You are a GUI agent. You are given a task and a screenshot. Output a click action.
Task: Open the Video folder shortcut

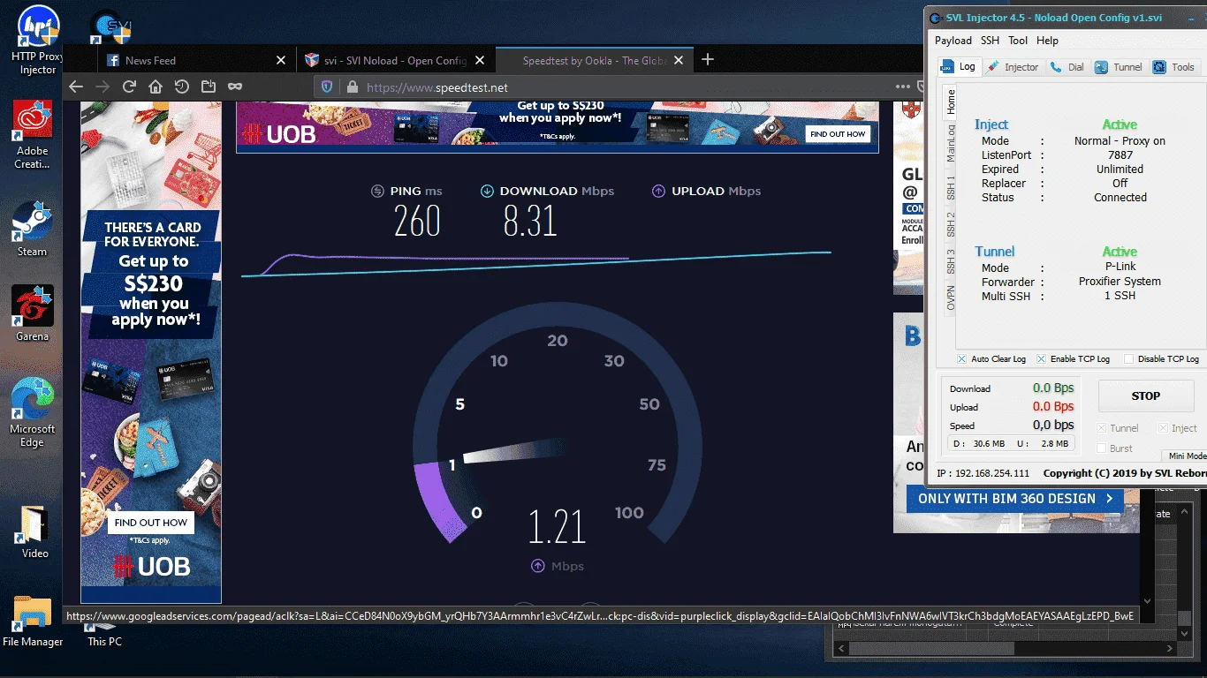coord(34,532)
